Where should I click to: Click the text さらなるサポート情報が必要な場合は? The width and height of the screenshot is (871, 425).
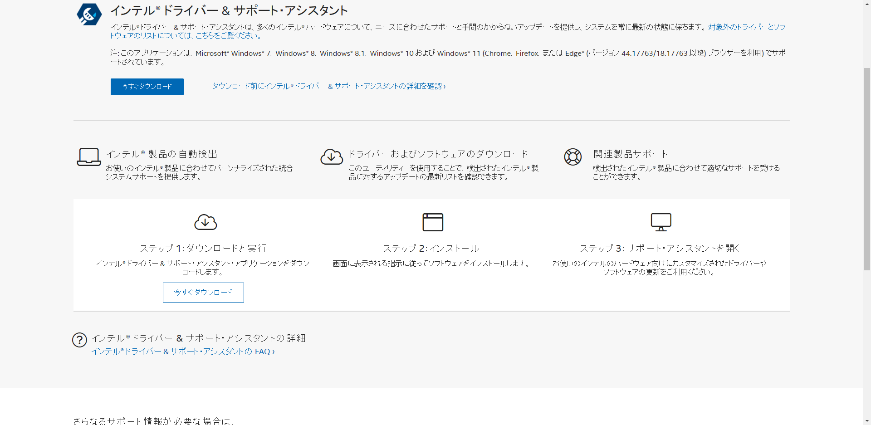[x=154, y=421]
